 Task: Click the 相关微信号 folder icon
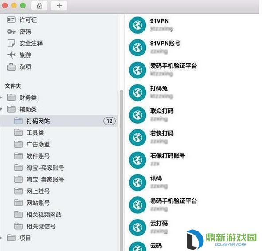18,226
